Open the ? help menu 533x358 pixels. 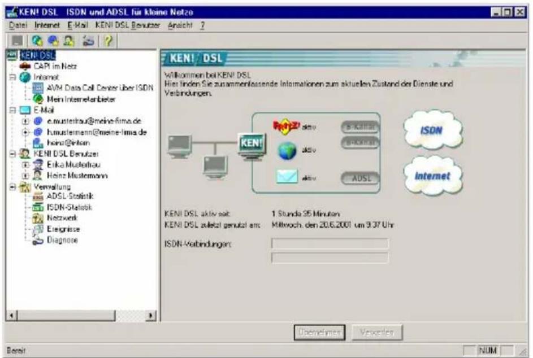click(x=202, y=25)
